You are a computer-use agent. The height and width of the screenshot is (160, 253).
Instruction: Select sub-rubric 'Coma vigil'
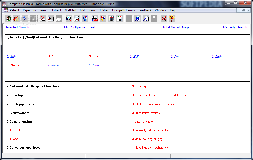coord(140,86)
